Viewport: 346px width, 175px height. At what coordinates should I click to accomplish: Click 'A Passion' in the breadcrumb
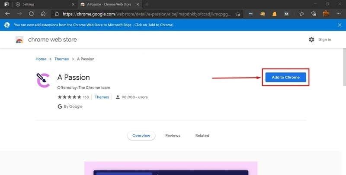[86, 59]
